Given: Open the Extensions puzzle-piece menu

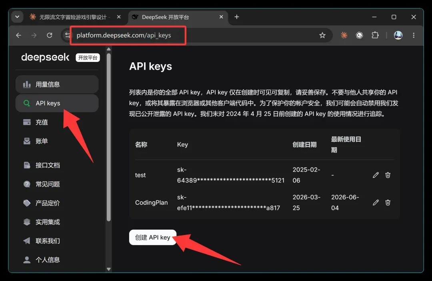Looking at the screenshot, I should click(375, 35).
